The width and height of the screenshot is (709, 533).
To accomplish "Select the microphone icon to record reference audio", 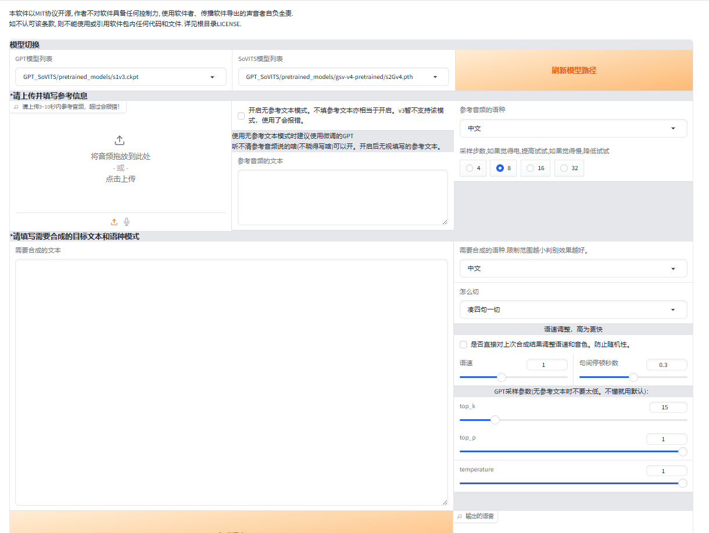I will pos(127,221).
